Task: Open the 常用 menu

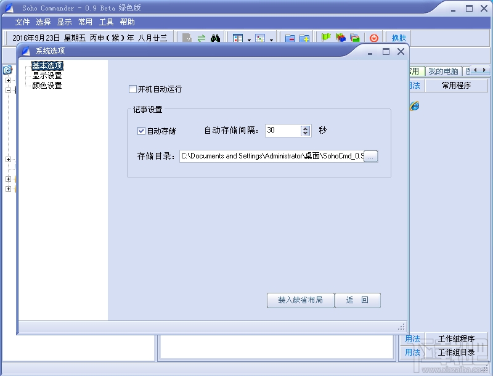Action: 85,22
